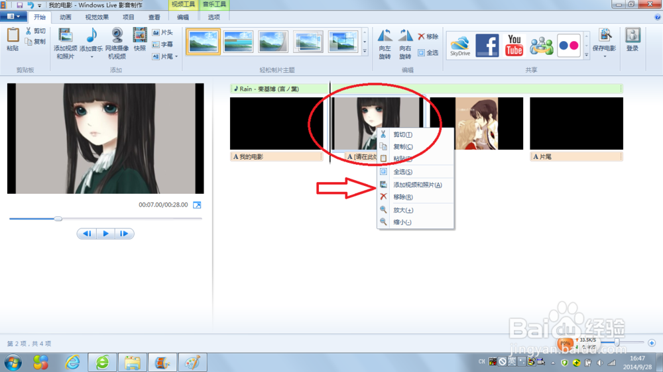The width and height of the screenshot is (663, 372).
Task: Switch to the View (查看) tab
Action: pos(154,17)
